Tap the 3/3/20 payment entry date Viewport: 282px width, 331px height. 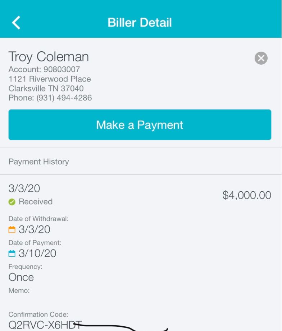[x=24, y=188]
